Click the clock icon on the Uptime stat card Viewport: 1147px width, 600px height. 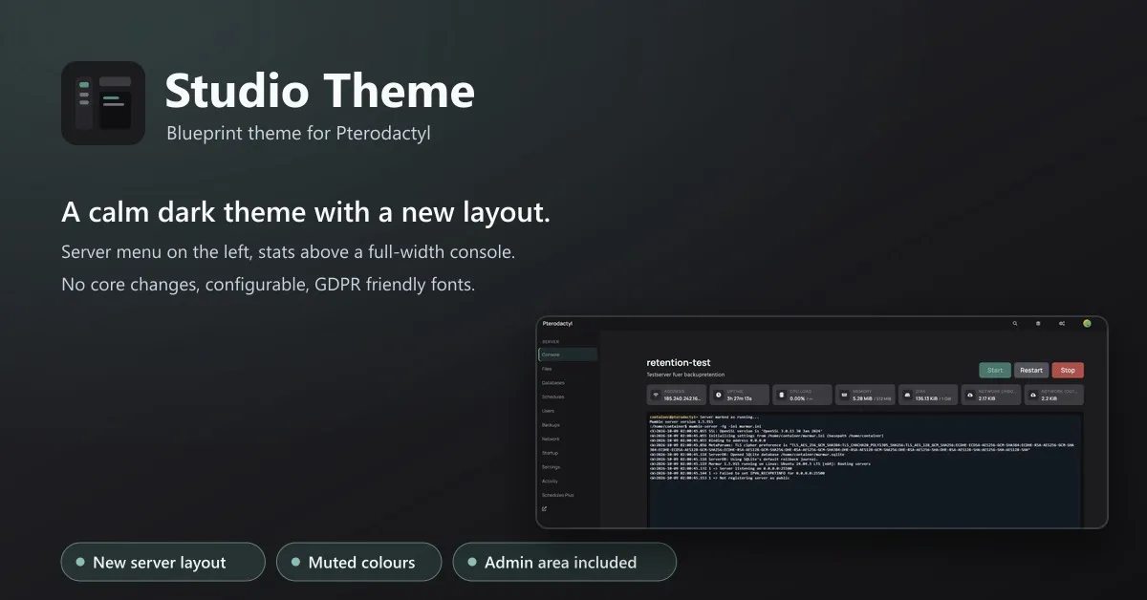coord(718,395)
